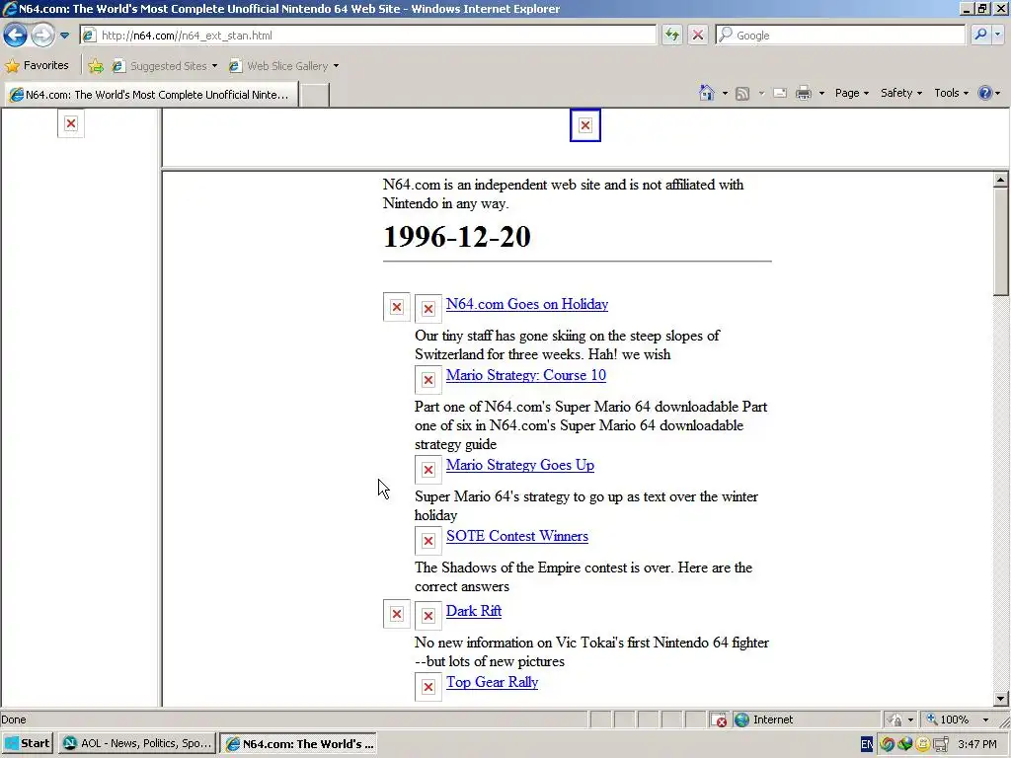
Task: Open Suggested Sites in favorites bar
Action: coord(165,66)
